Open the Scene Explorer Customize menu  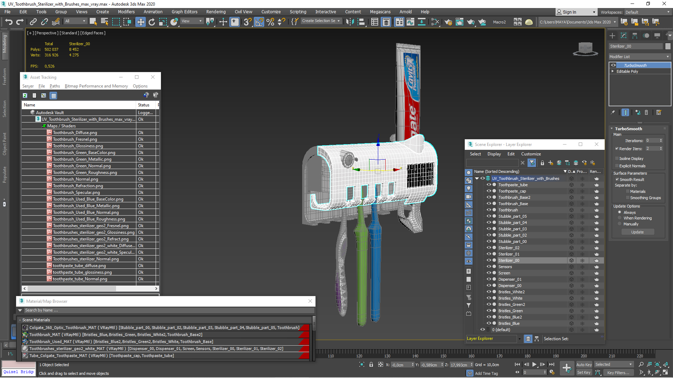531,154
